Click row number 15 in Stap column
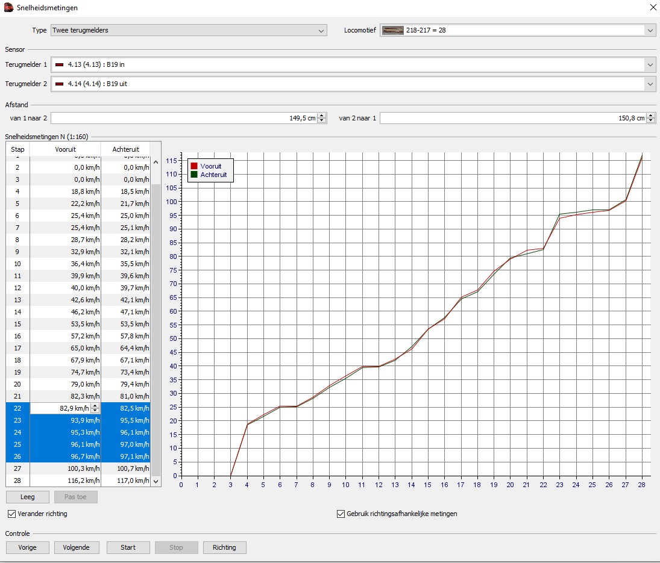This screenshot has height=563, width=660. (17, 324)
